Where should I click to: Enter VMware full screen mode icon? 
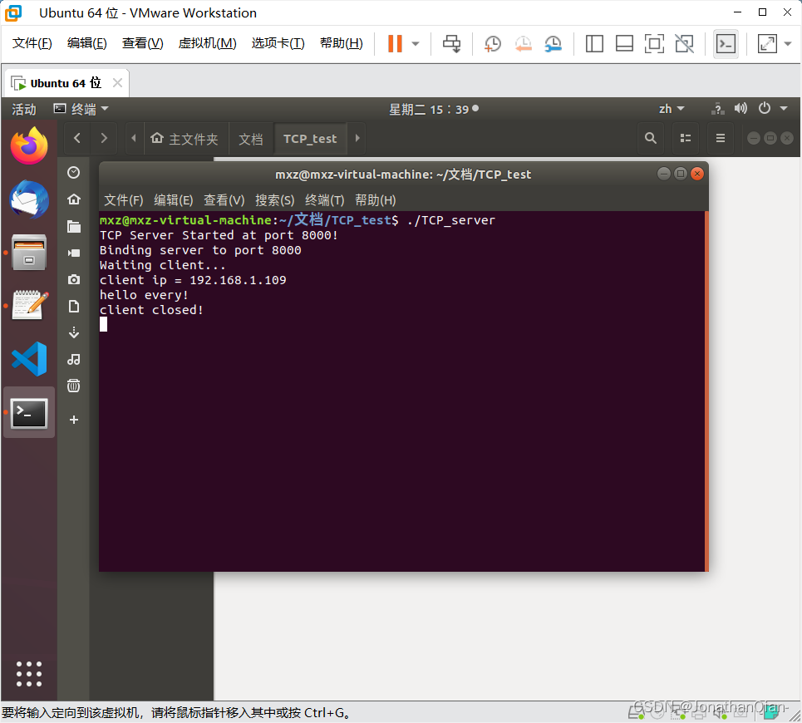click(x=654, y=44)
